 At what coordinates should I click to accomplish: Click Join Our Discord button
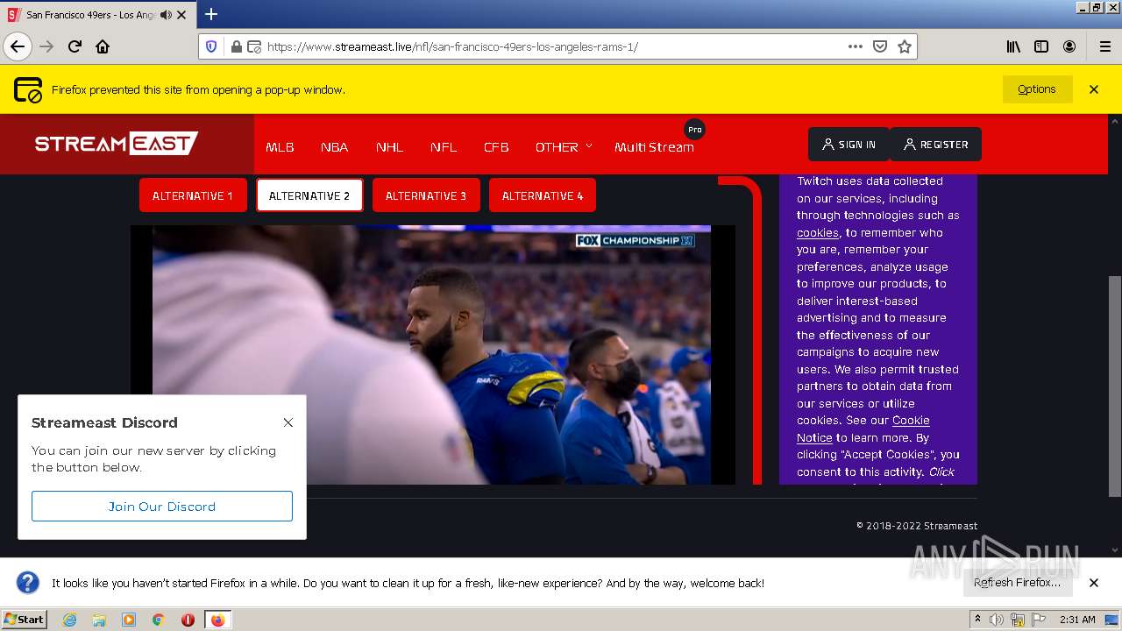[x=162, y=507]
